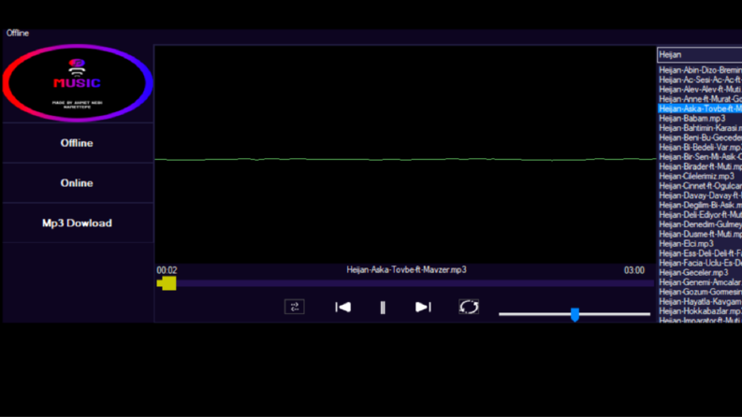This screenshot has height=417, width=742.
Task: Select Heijan-Degilim-Bi-Asik song
Action: [700, 205]
